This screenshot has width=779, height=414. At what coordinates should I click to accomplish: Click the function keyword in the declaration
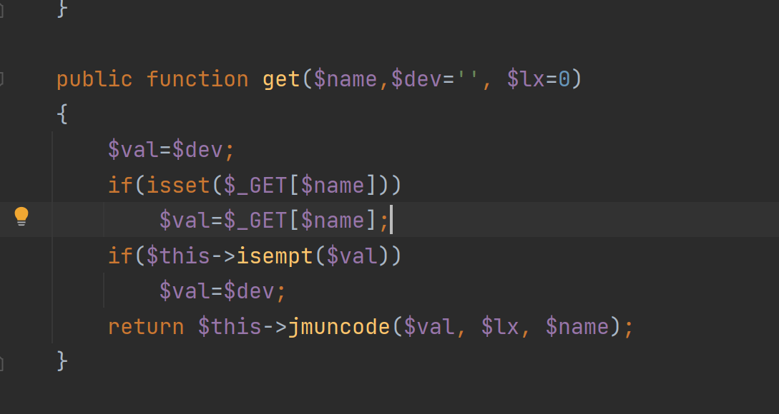click(197, 79)
